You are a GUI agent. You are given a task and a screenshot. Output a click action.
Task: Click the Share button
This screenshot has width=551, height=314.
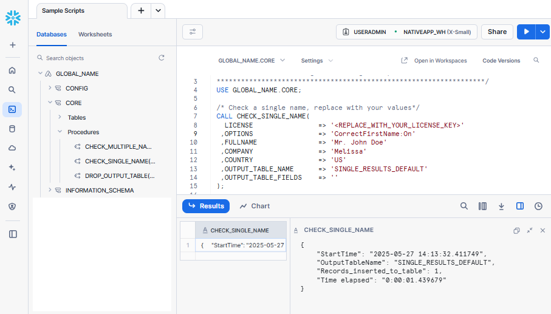tap(497, 32)
